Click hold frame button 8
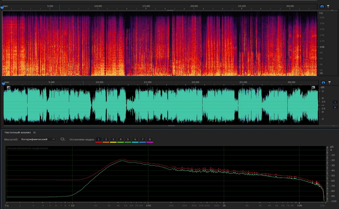The width and height of the screenshot is (339, 209). [x=150, y=140]
